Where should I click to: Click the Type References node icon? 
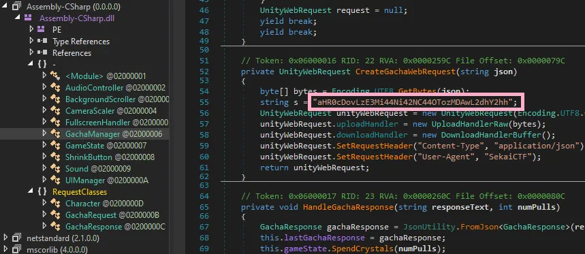tap(42, 41)
